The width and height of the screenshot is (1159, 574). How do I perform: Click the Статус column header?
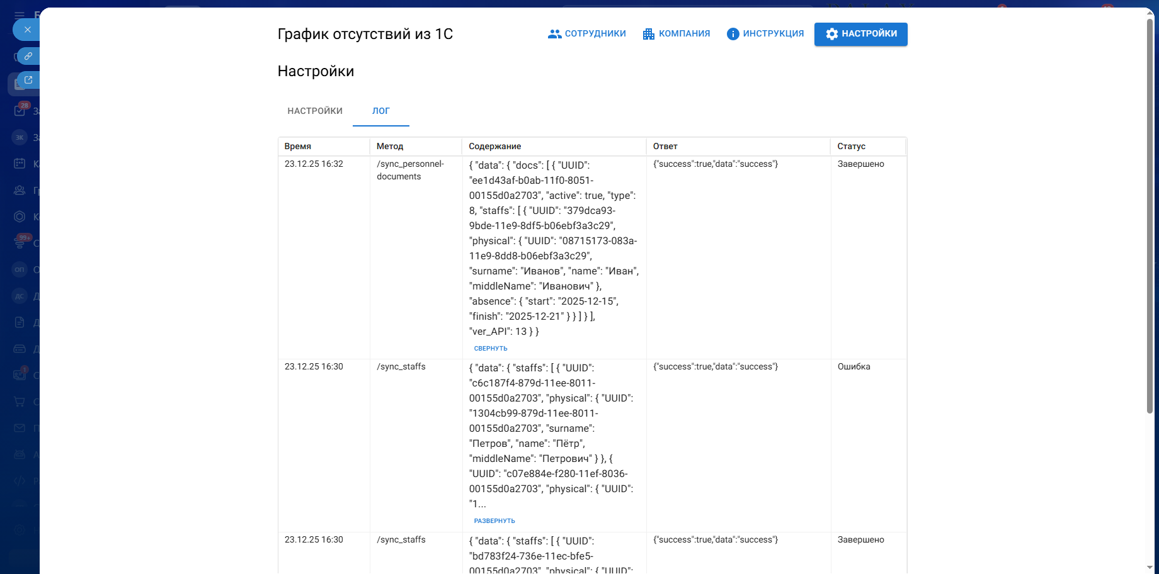pyautogui.click(x=851, y=146)
